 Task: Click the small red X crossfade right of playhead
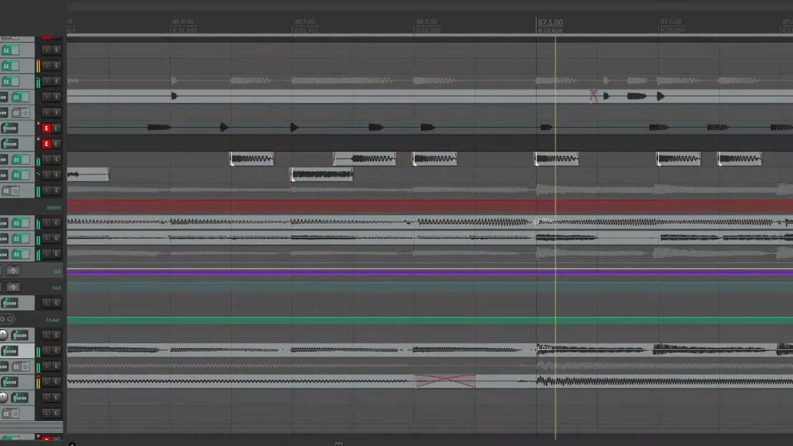click(x=594, y=96)
